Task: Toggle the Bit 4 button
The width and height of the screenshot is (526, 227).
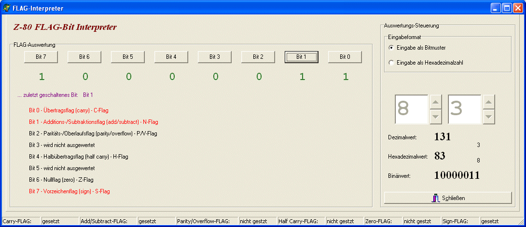Action: click(x=171, y=57)
